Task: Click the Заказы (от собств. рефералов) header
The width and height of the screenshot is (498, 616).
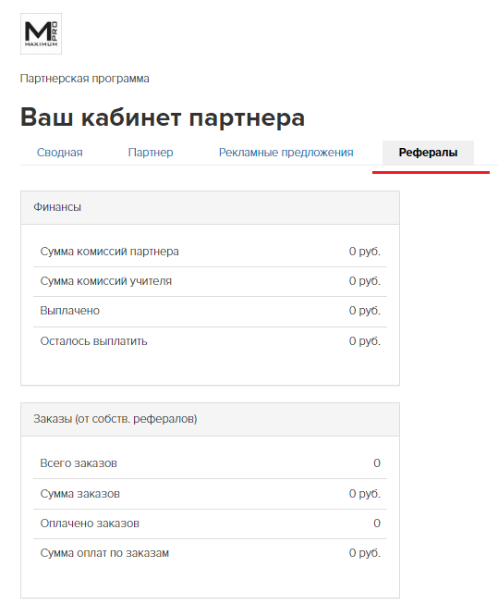Action: 210,419
